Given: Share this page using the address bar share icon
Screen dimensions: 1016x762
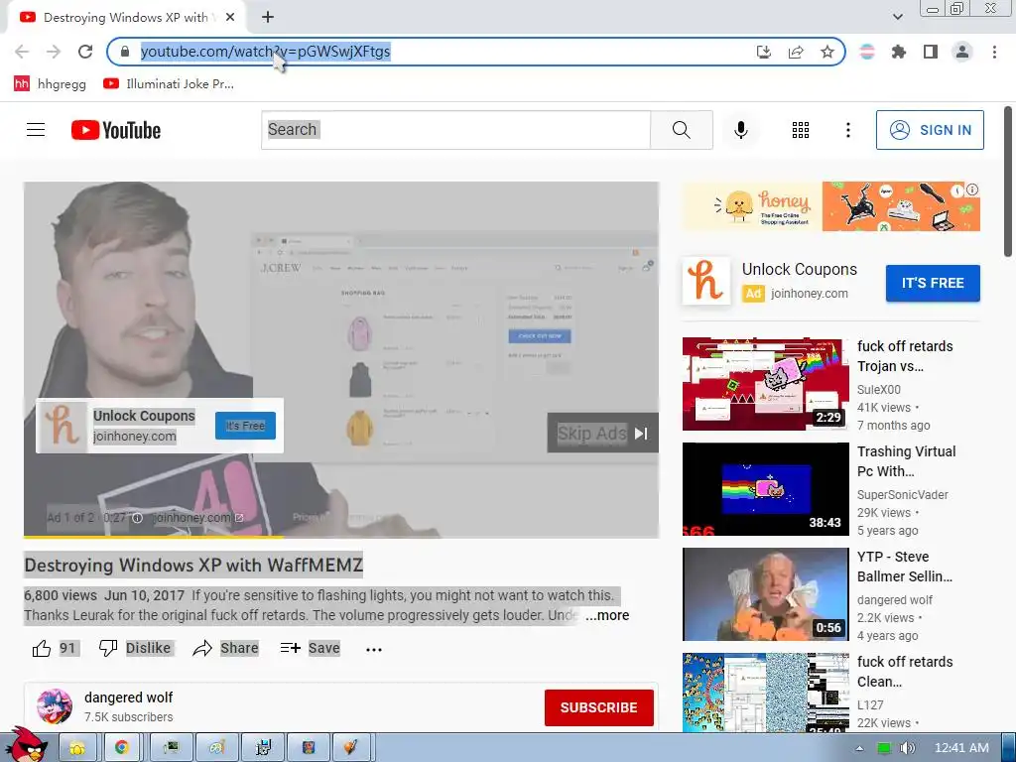Looking at the screenshot, I should coord(796,52).
